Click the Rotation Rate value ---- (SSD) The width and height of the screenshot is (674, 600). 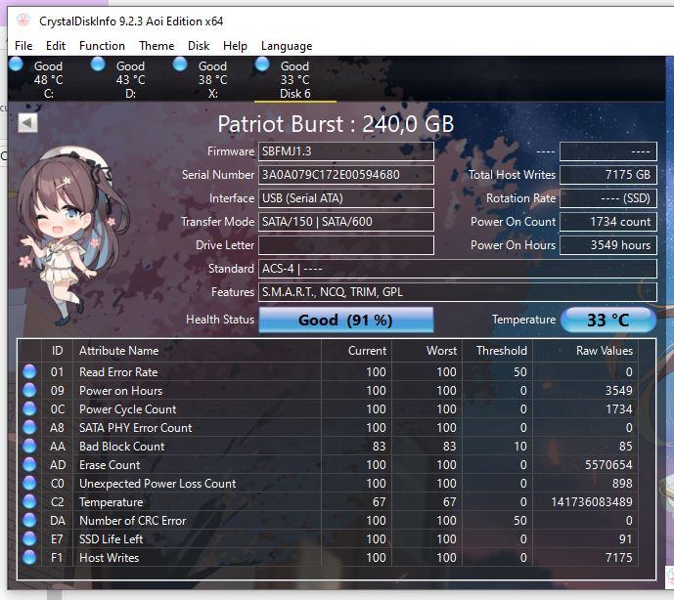pyautogui.click(x=608, y=198)
